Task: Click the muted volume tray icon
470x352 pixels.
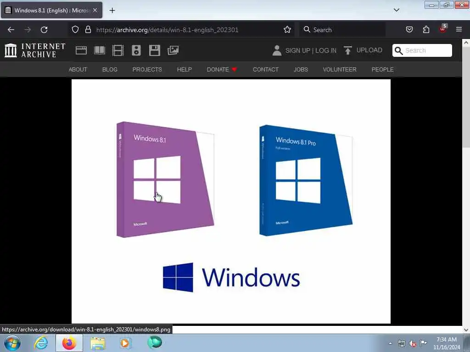Action: pos(413,344)
